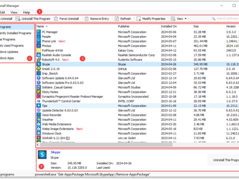Select Windows Updates category

[17, 52]
